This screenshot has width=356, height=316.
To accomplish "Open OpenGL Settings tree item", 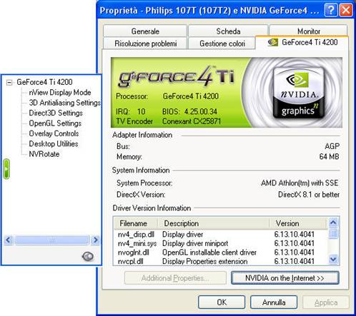I will coord(55,123).
